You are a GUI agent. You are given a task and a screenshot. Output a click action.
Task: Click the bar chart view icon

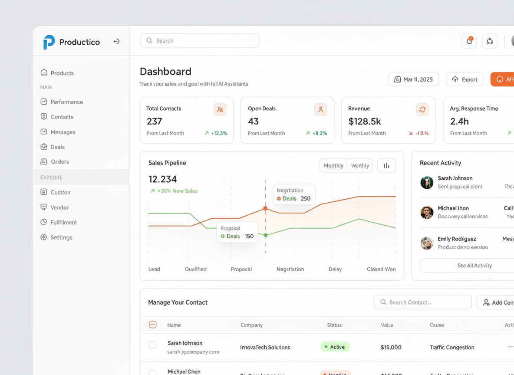386,165
